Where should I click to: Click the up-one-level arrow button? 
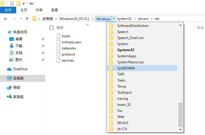point(27,19)
